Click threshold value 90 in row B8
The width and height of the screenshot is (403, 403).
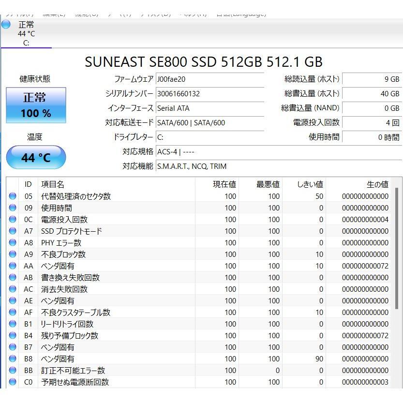coord(319,358)
